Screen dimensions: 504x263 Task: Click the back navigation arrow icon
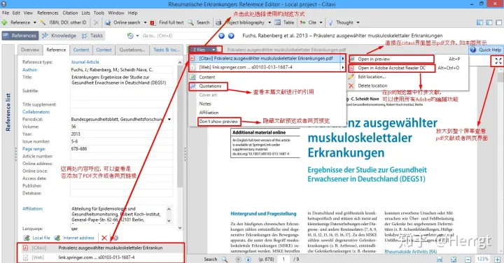pos(221,36)
